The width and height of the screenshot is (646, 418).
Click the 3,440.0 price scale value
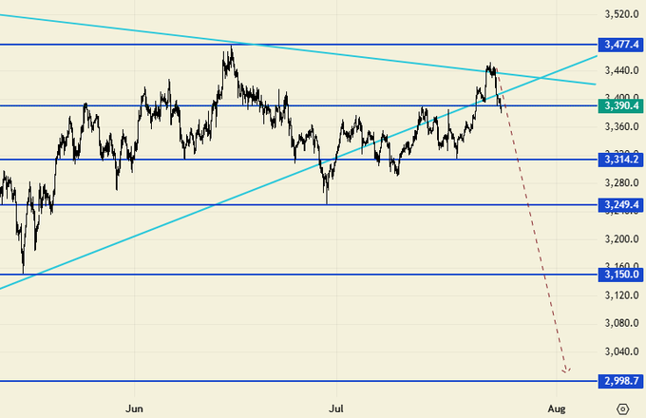(621, 70)
